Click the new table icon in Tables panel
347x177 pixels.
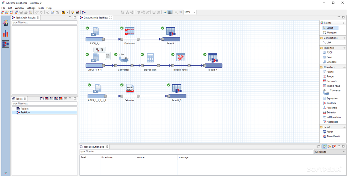pos(42,99)
